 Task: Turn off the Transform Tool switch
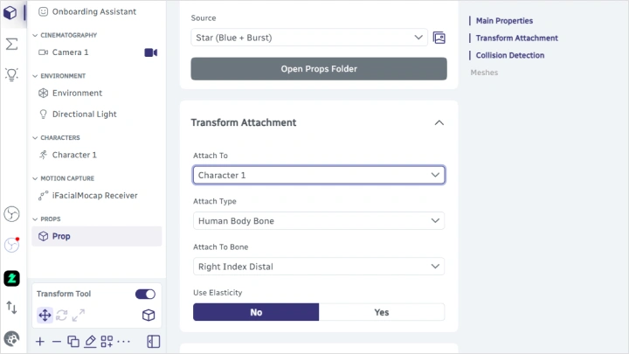[x=145, y=295]
